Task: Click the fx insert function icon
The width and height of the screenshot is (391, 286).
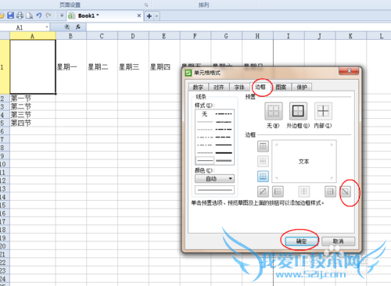Action: click(x=78, y=27)
